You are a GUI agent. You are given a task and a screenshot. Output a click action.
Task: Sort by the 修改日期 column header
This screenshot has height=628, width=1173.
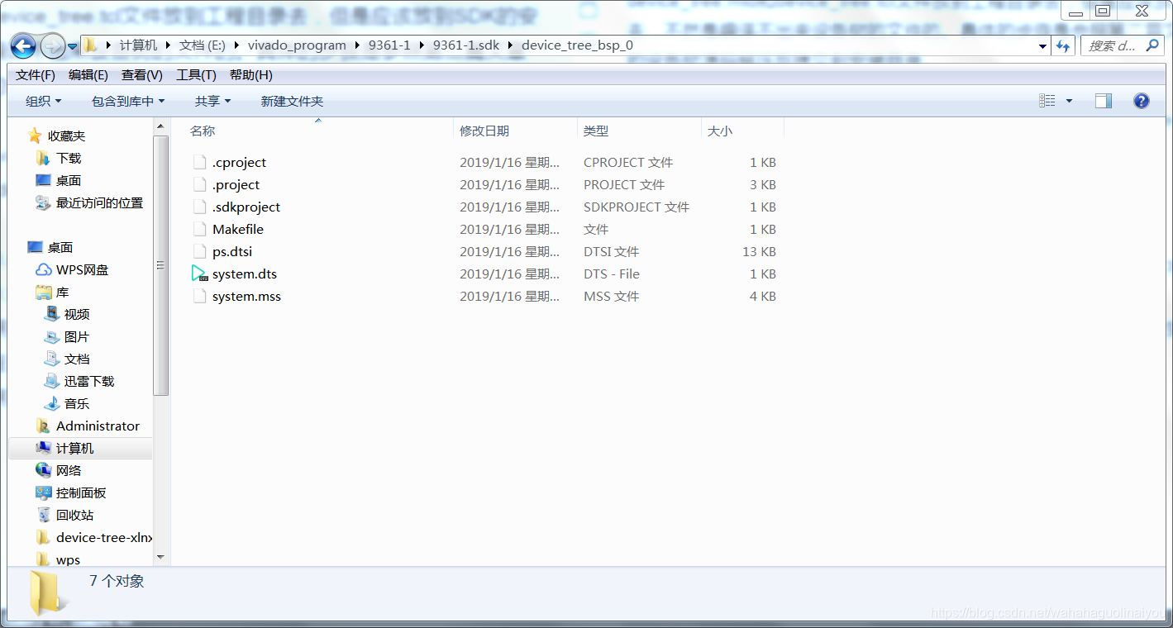tap(484, 131)
